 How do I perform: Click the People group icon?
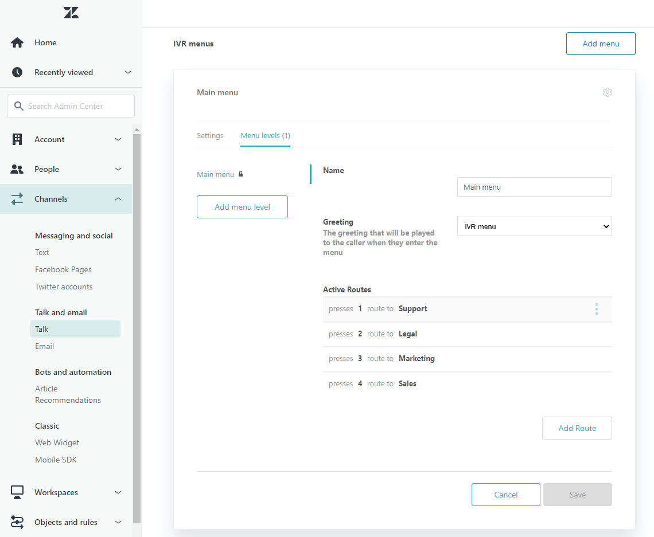coord(17,169)
